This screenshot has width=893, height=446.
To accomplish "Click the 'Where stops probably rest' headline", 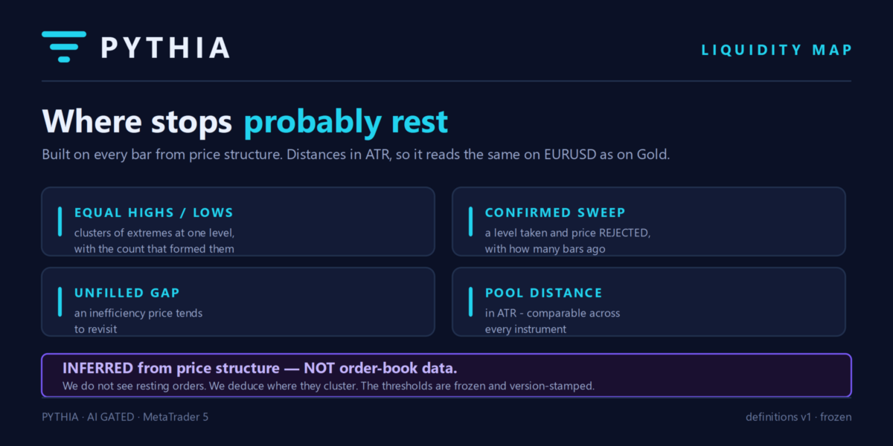I will coord(245,121).
